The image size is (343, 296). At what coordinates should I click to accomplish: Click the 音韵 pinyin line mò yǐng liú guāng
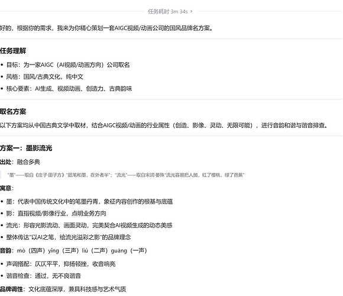[x=73, y=250]
